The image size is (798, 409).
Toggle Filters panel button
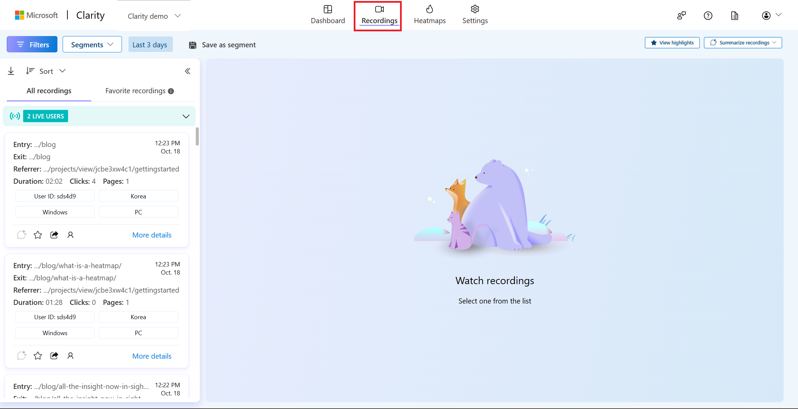[x=32, y=44]
